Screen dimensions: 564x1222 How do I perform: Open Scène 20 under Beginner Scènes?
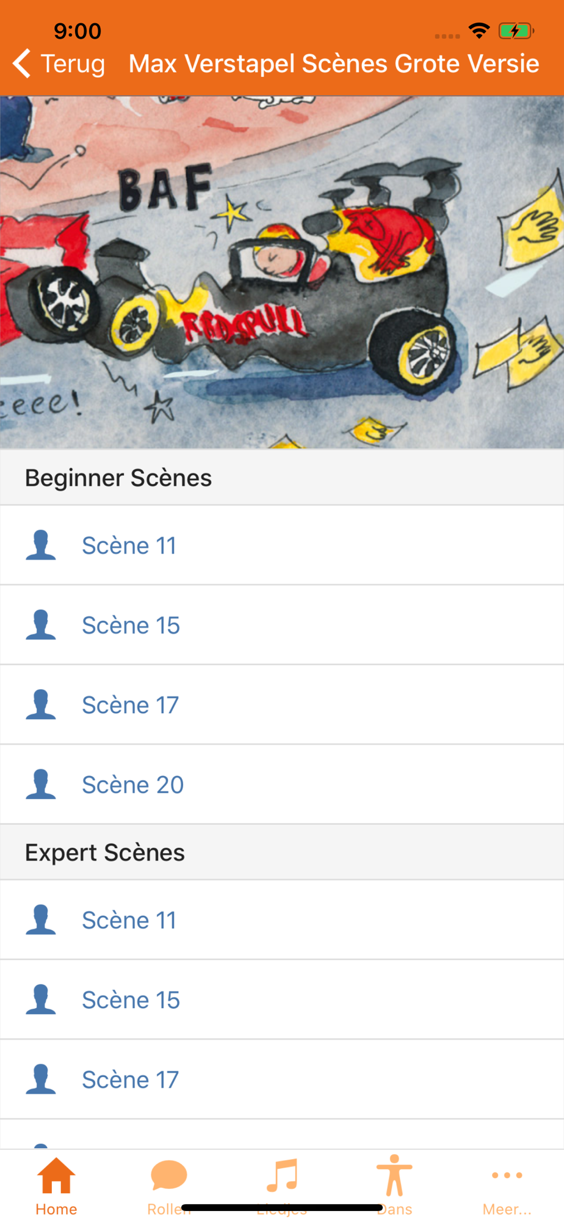pos(133,785)
